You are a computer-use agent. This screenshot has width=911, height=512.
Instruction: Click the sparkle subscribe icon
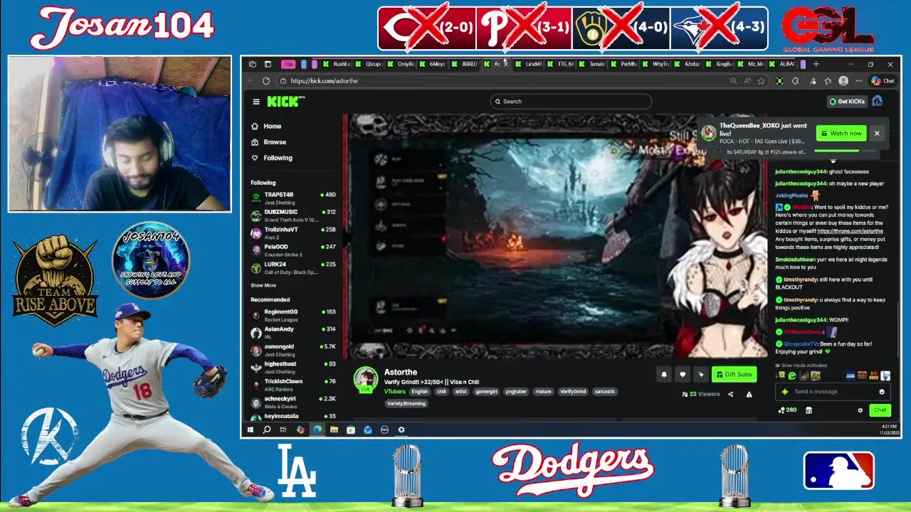pos(701,375)
